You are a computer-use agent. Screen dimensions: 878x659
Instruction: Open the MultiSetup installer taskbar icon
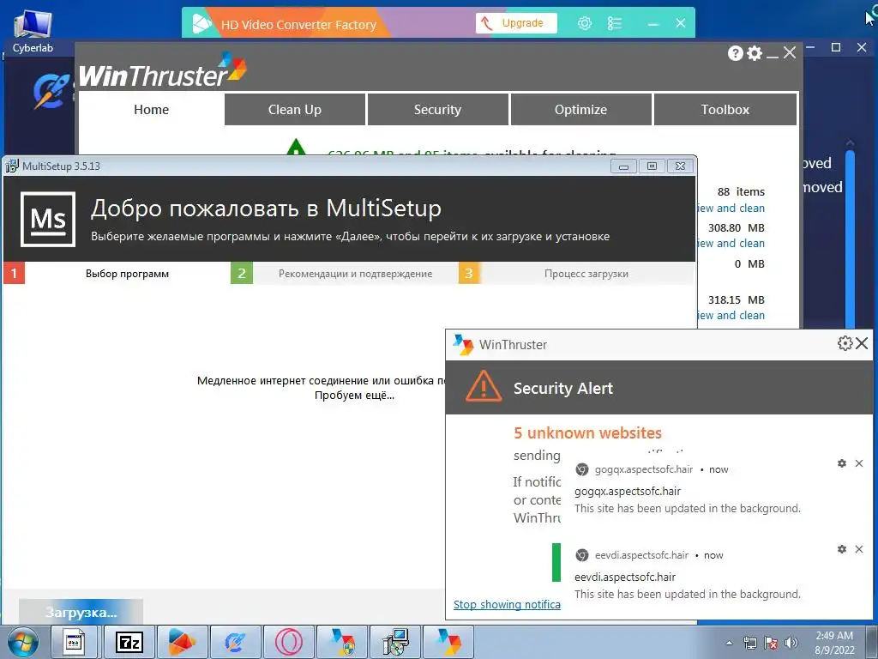(x=395, y=642)
